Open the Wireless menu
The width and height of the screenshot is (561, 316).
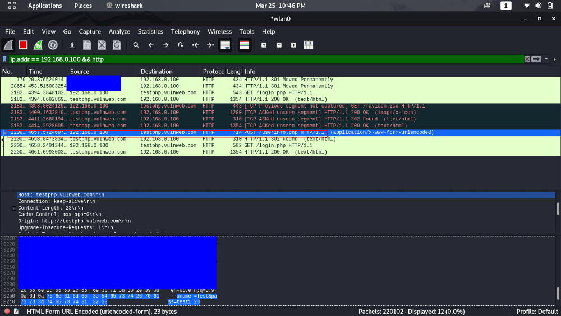click(x=220, y=31)
